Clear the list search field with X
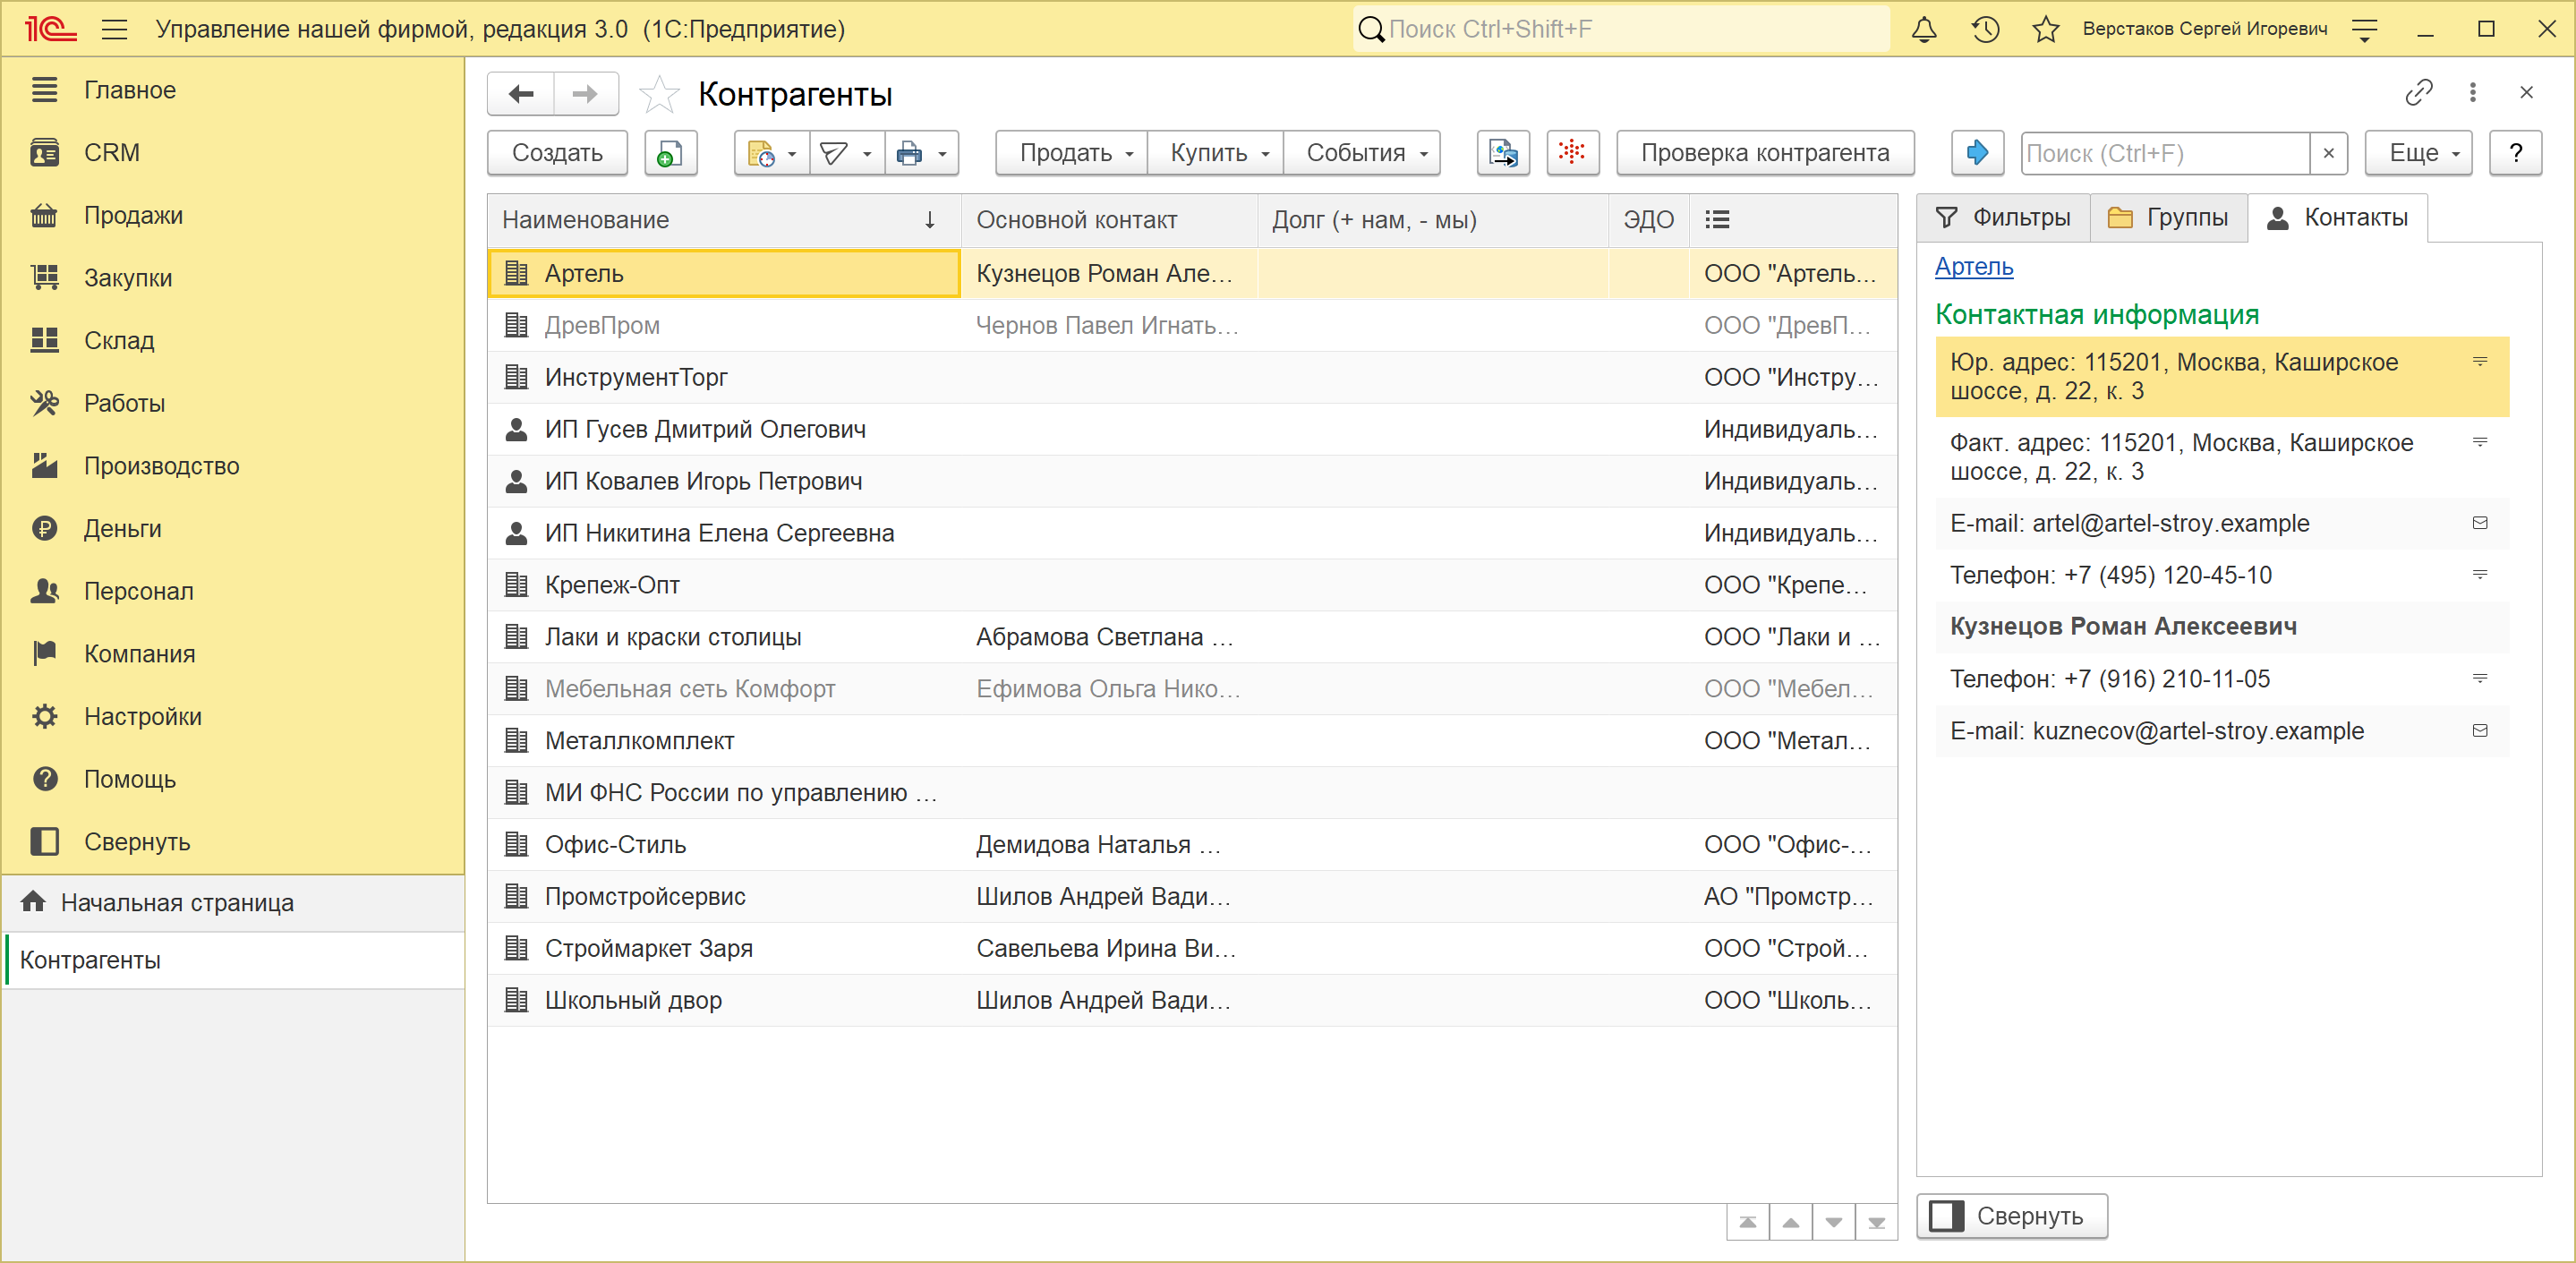 coord(2328,153)
